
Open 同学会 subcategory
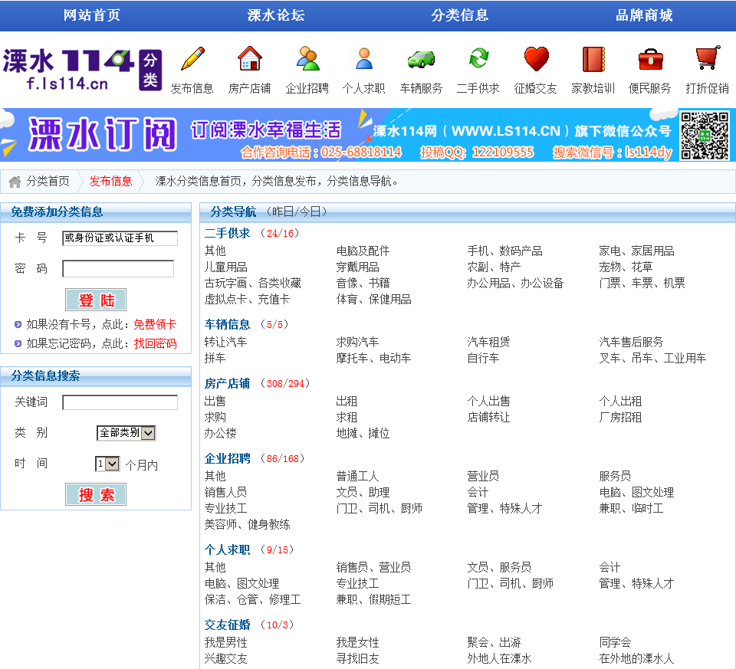coord(616,642)
